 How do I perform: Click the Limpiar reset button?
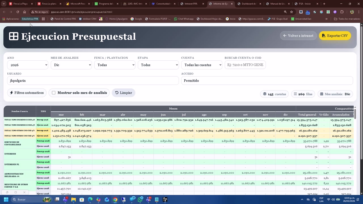(123, 93)
